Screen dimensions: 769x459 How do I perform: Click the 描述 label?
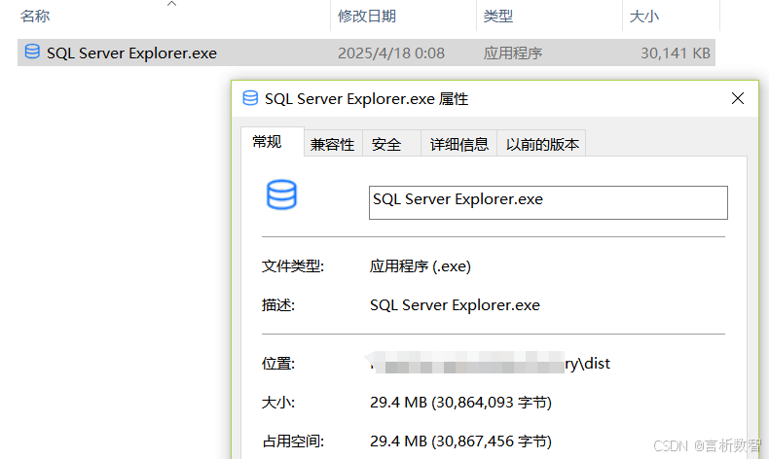(278, 305)
